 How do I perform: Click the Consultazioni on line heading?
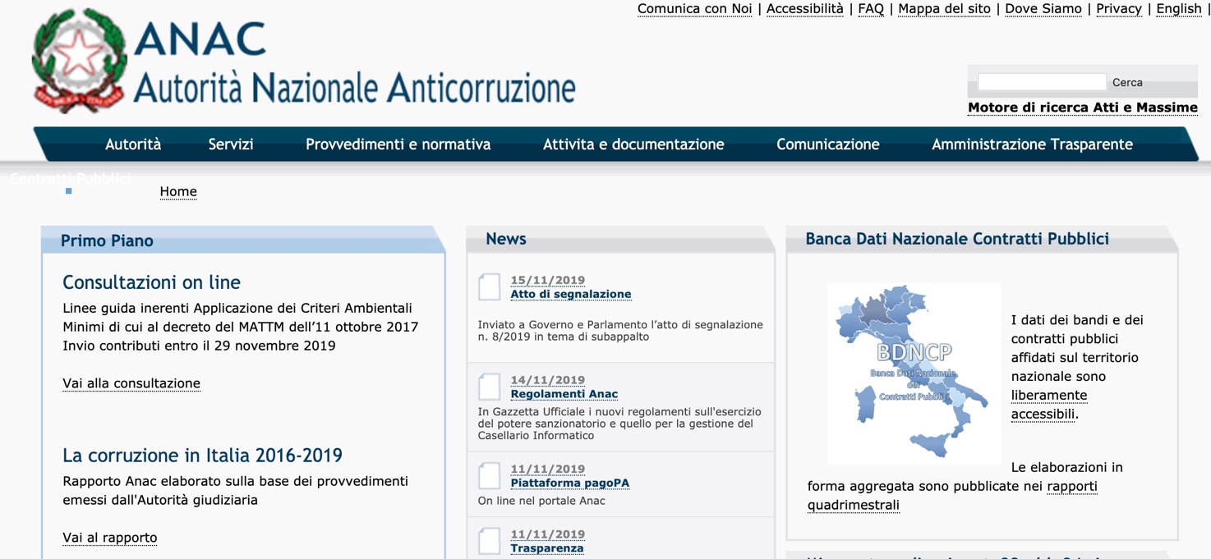(152, 282)
